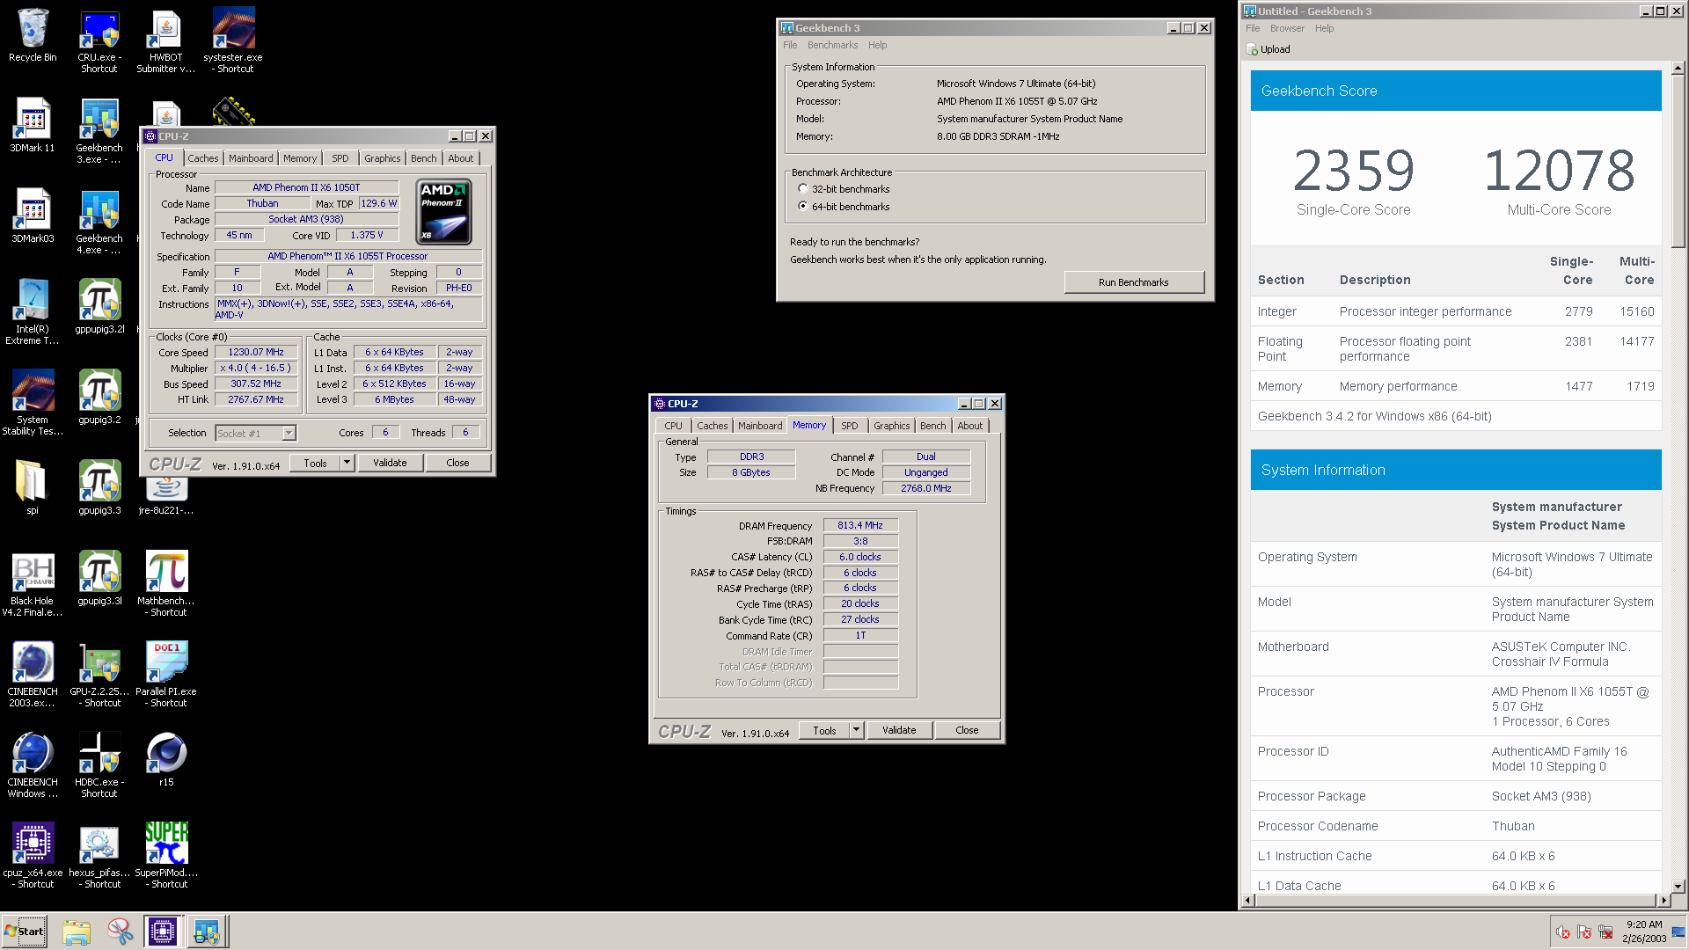This screenshot has width=1689, height=950.
Task: Click the Close button in CPU-Z Memory window
Action: click(x=967, y=730)
